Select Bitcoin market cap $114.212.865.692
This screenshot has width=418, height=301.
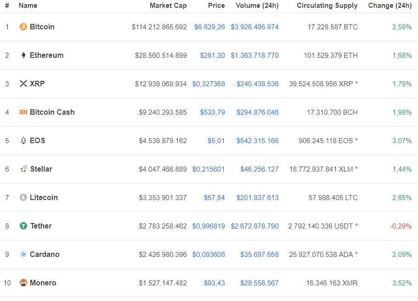tap(159, 27)
